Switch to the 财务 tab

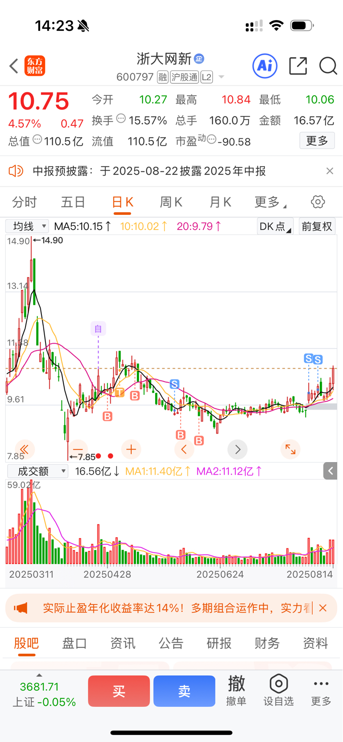[x=267, y=643]
